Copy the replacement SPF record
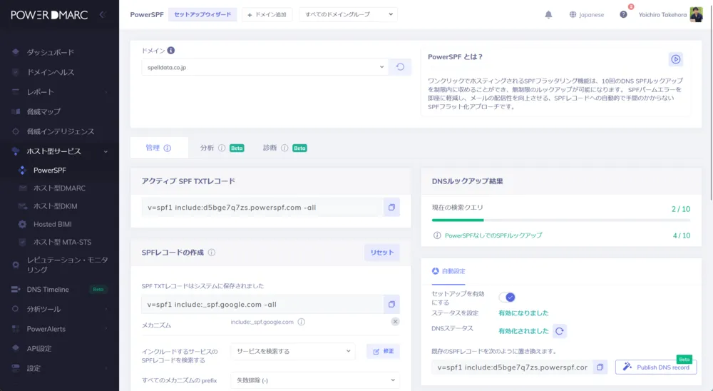The image size is (713, 391). 600,367
